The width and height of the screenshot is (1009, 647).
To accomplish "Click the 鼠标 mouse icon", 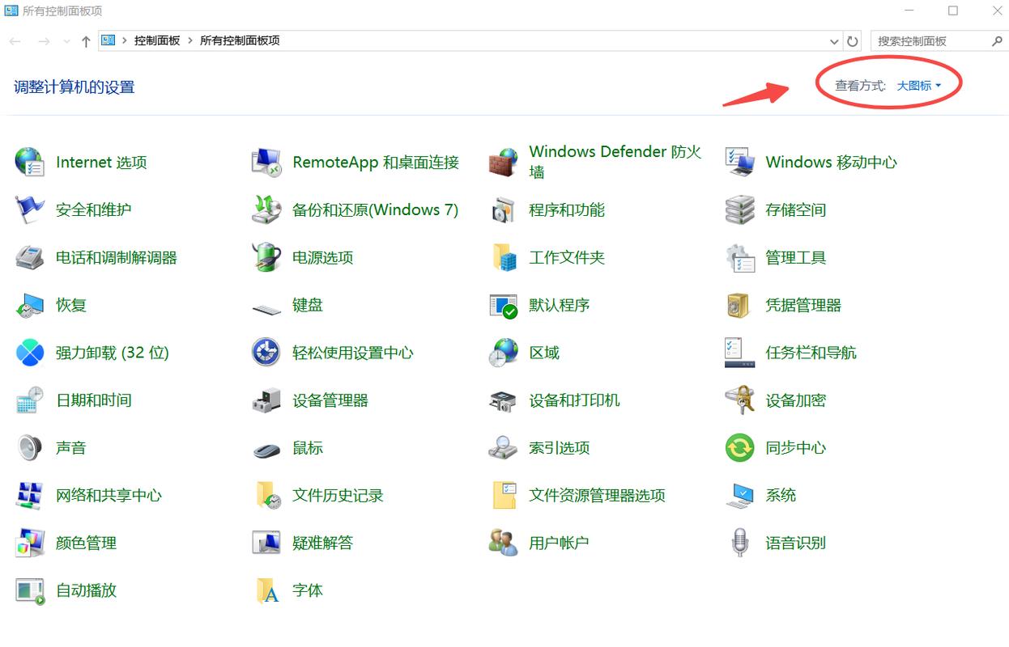I will pyautogui.click(x=266, y=448).
